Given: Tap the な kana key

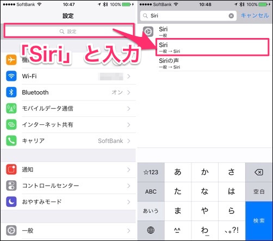Looking at the screenshot, I should point(204,192).
